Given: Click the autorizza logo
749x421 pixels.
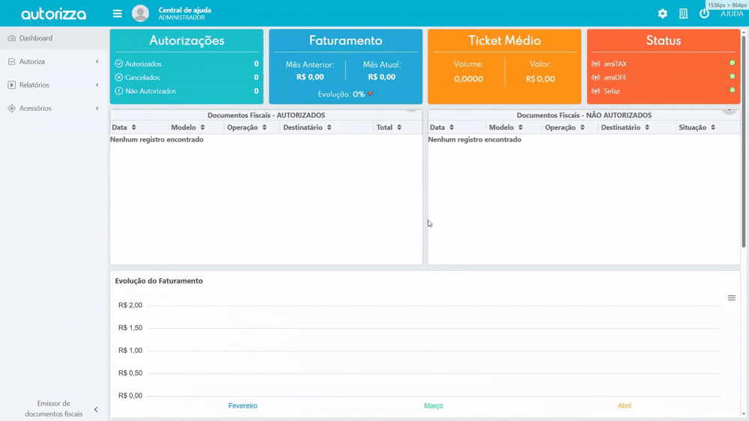Looking at the screenshot, I should 53,14.
